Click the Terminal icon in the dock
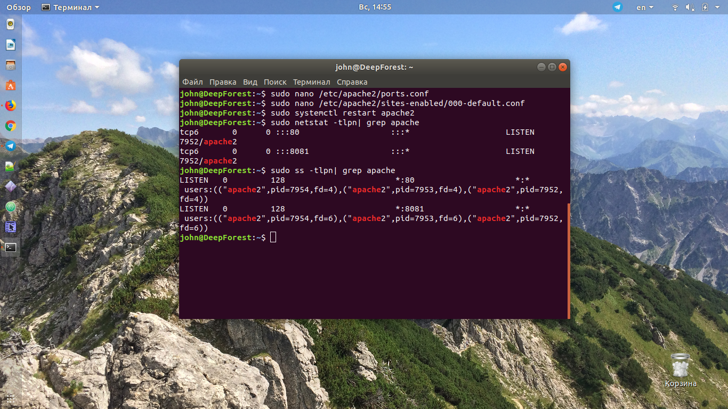 coord(11,247)
